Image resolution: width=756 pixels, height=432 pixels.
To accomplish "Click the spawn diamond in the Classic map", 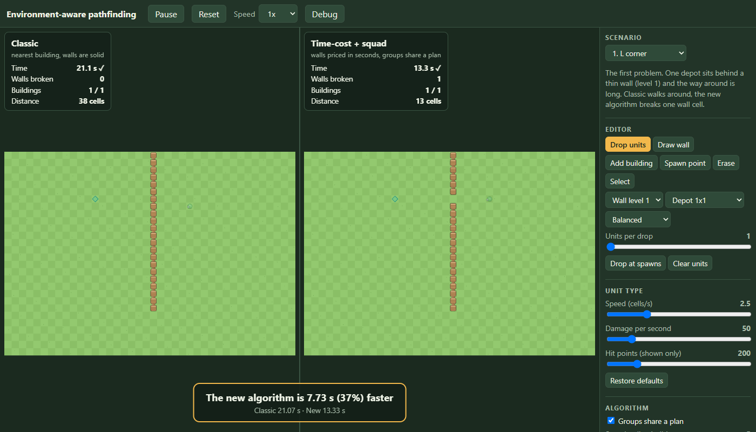I will click(x=95, y=199).
